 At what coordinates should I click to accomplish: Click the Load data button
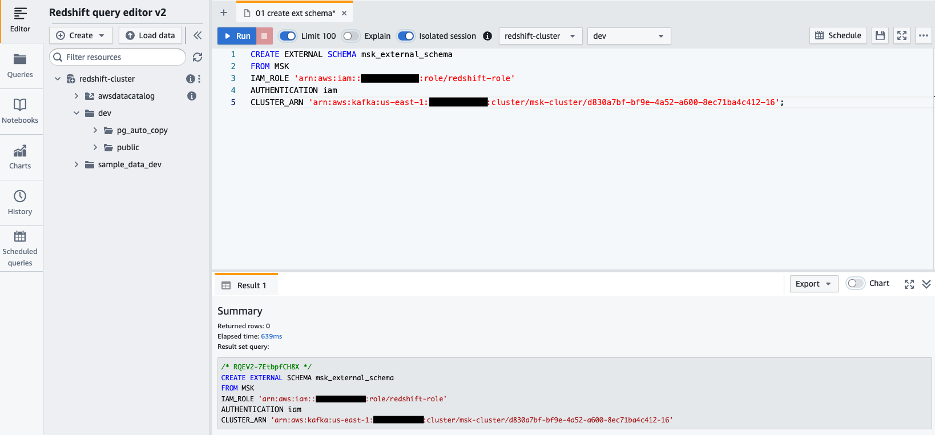click(151, 35)
